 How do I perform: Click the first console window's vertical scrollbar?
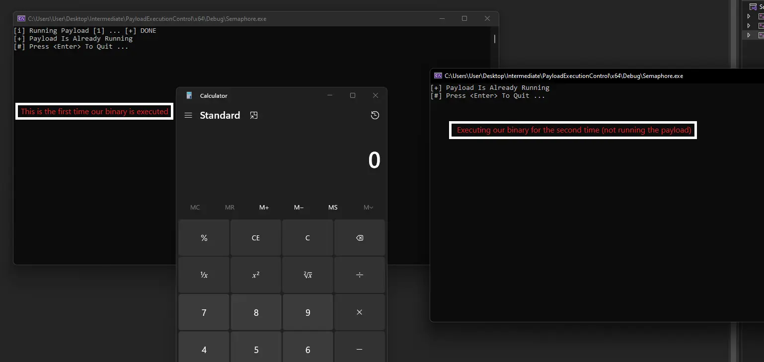coord(494,39)
